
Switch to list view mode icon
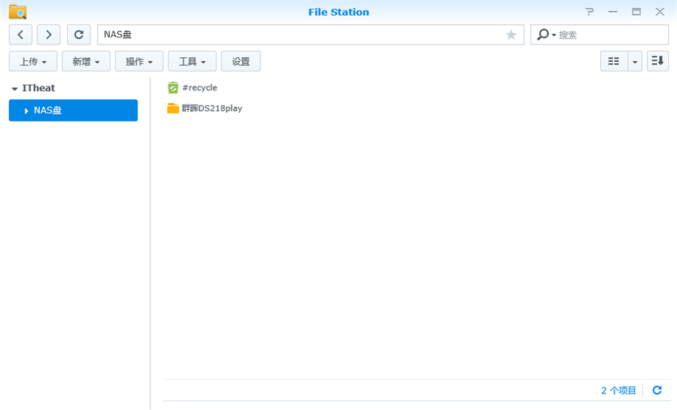(614, 62)
